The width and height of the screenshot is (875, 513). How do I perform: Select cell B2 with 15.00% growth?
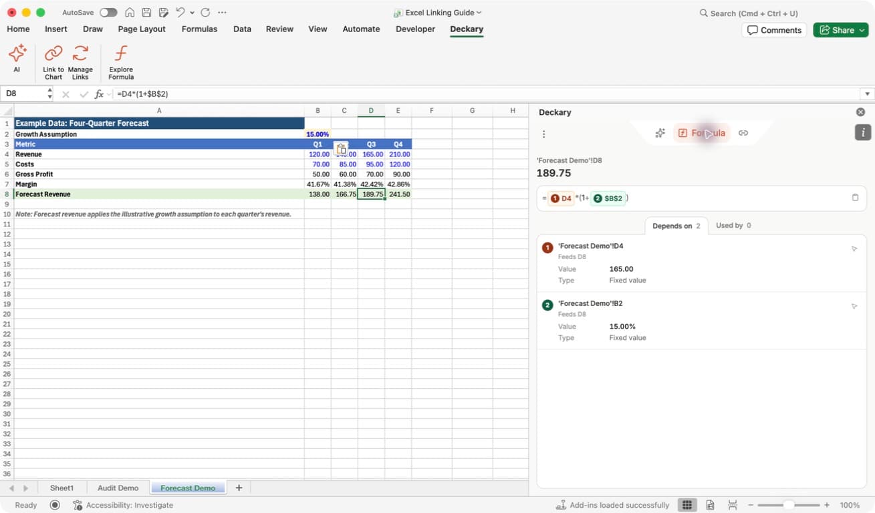tap(318, 134)
